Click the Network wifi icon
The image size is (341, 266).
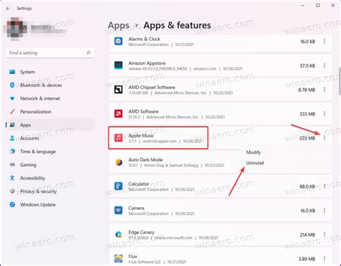coord(12,98)
